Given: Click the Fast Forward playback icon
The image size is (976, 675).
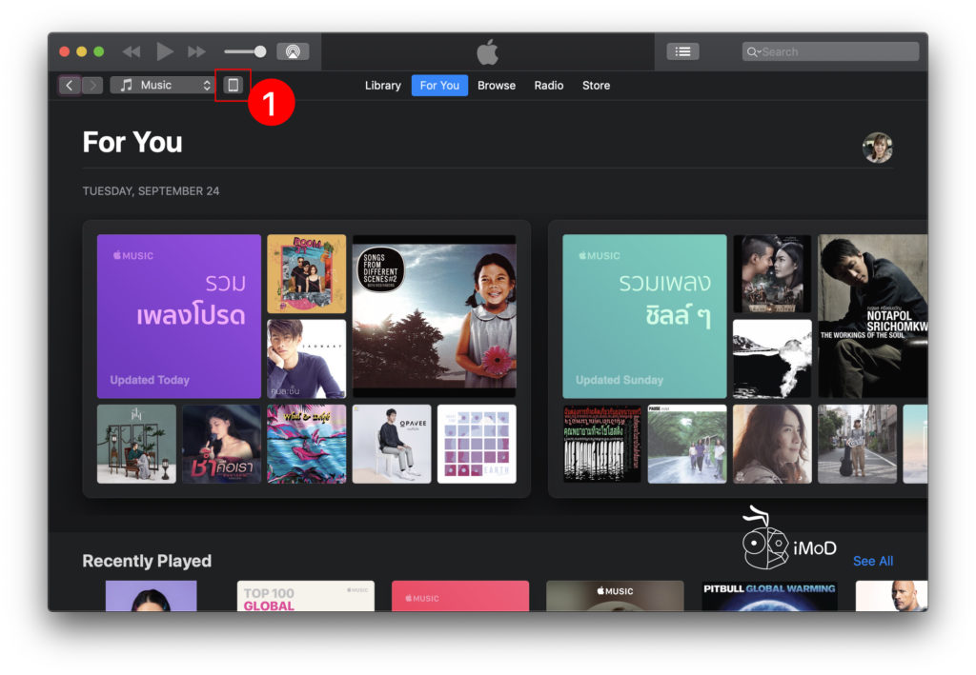Looking at the screenshot, I should 197,50.
